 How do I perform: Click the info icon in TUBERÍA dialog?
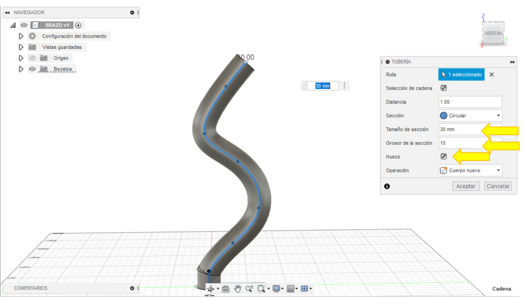click(387, 186)
